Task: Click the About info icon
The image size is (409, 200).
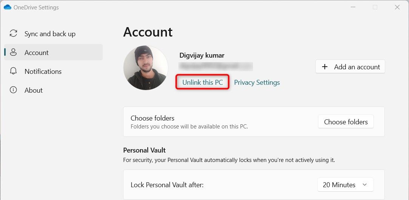Action: [x=14, y=90]
